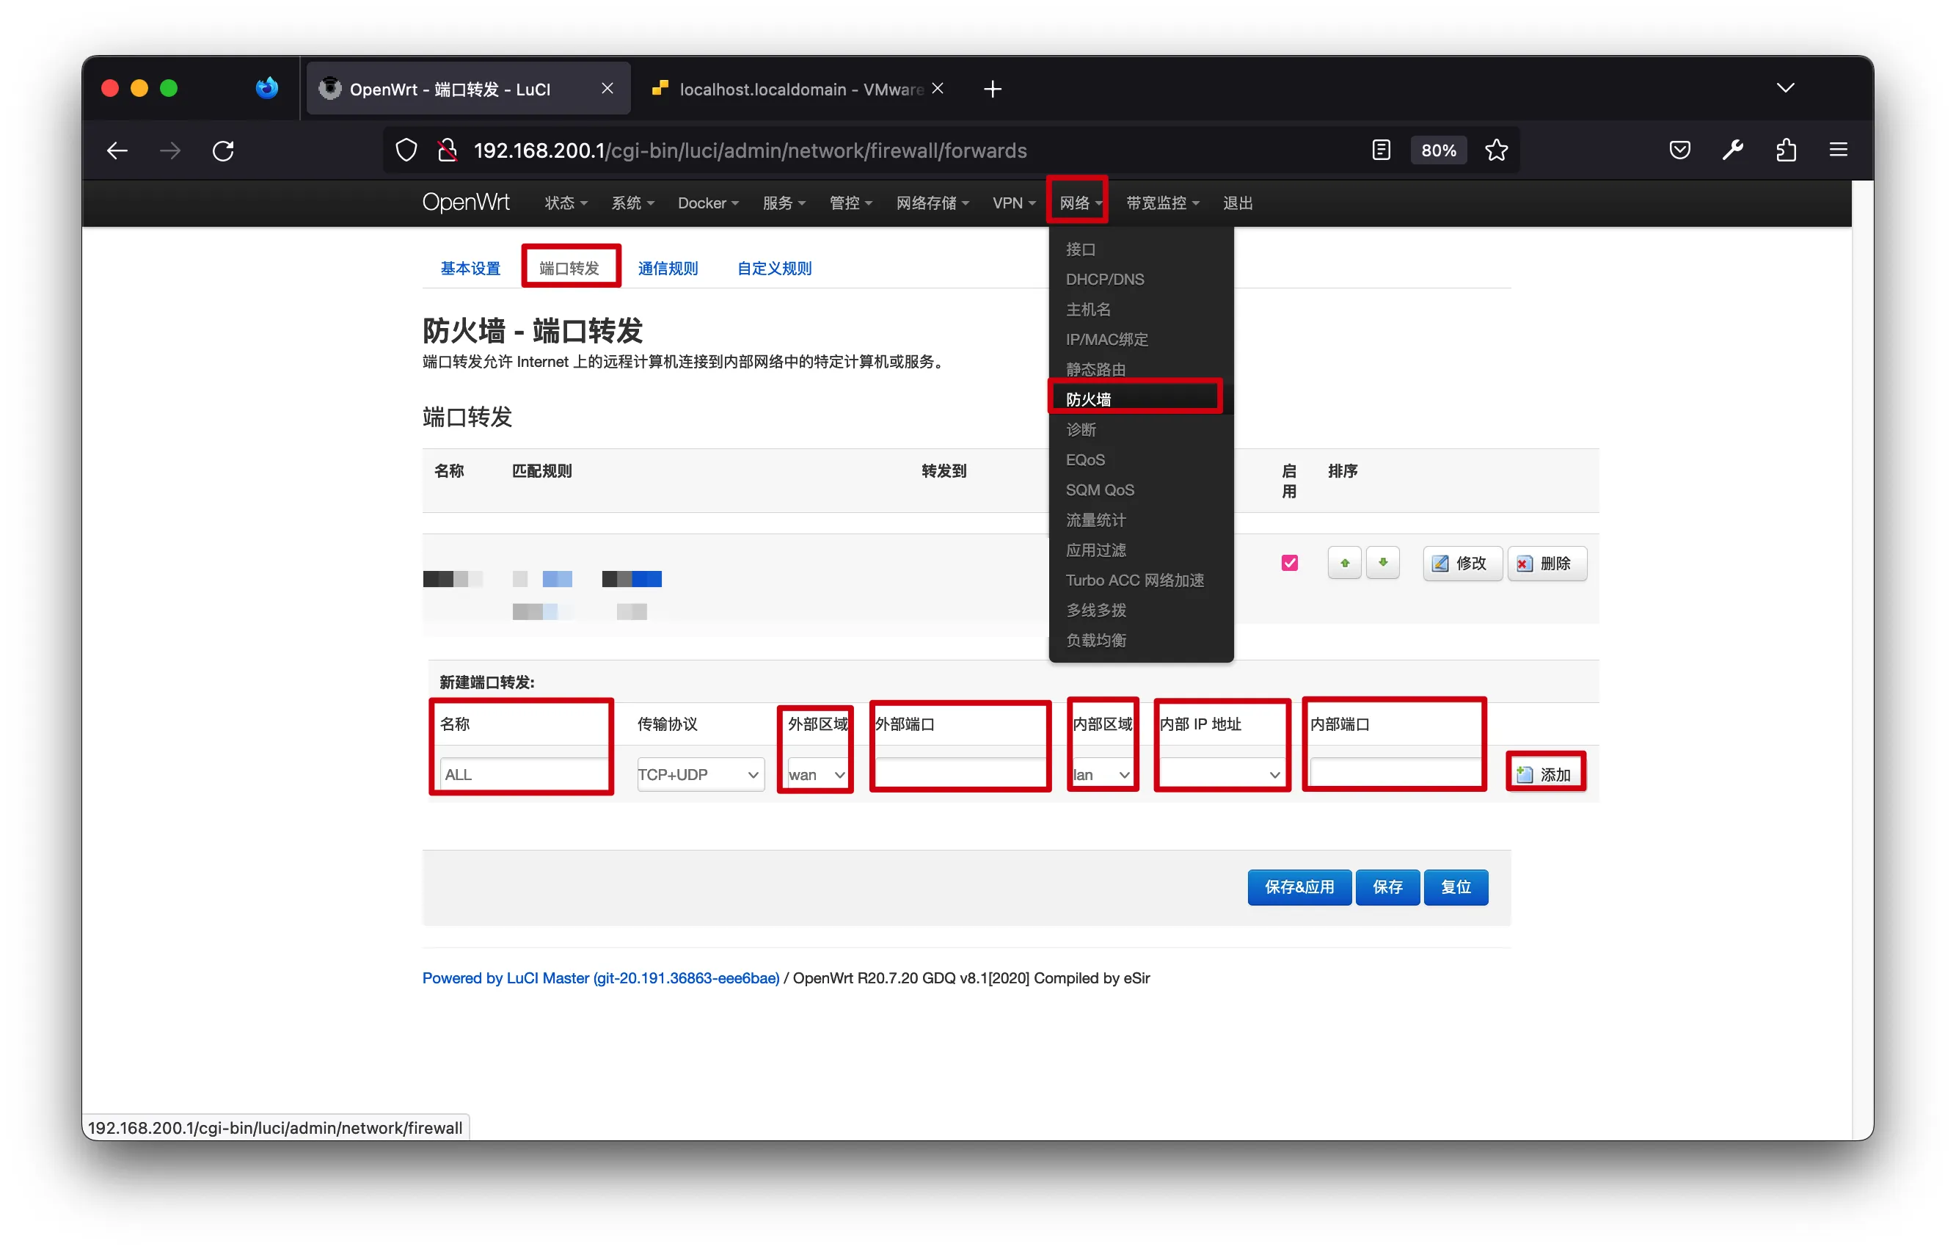Close the localhost.localdomain VMware tab

pos(938,89)
